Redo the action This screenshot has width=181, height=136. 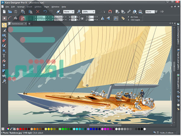(x=51, y=11)
